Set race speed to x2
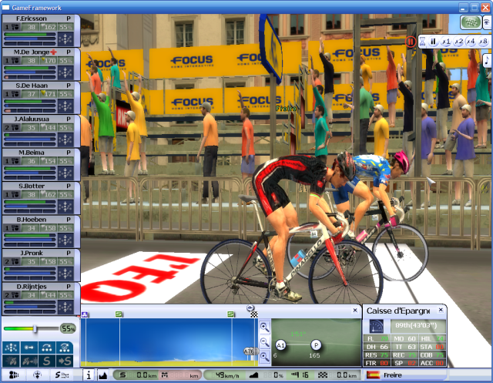 [458, 42]
